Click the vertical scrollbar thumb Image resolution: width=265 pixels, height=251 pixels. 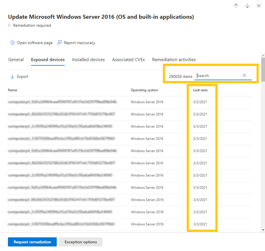[263, 69]
